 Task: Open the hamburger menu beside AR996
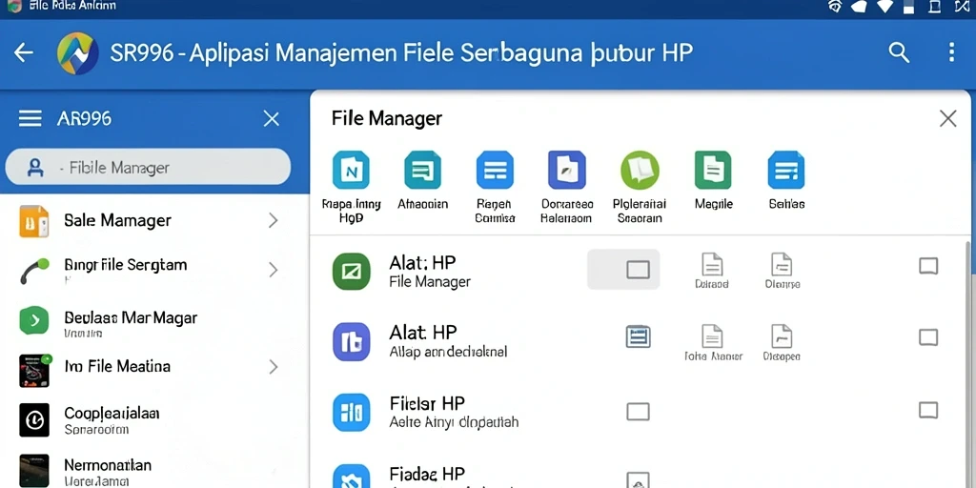(x=30, y=118)
